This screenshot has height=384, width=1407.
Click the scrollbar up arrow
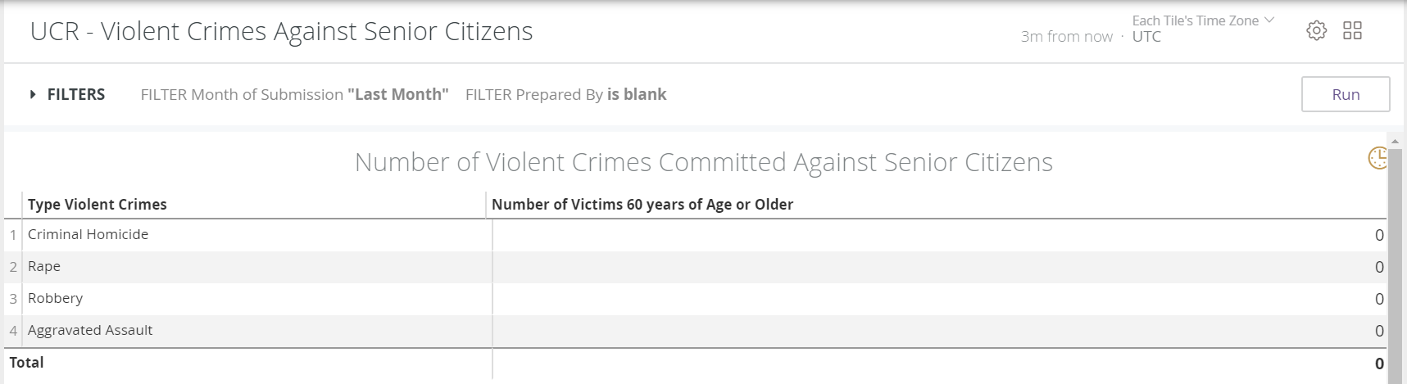(1395, 142)
